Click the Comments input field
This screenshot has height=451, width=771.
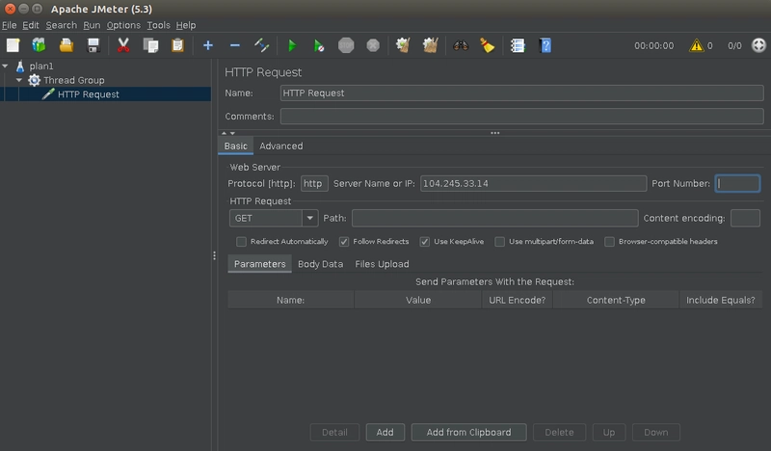click(521, 117)
